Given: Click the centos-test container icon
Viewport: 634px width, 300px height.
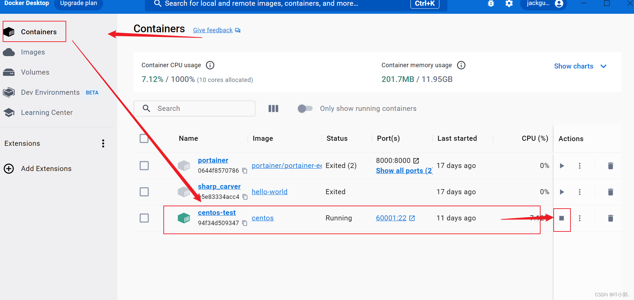Looking at the screenshot, I should (184, 218).
